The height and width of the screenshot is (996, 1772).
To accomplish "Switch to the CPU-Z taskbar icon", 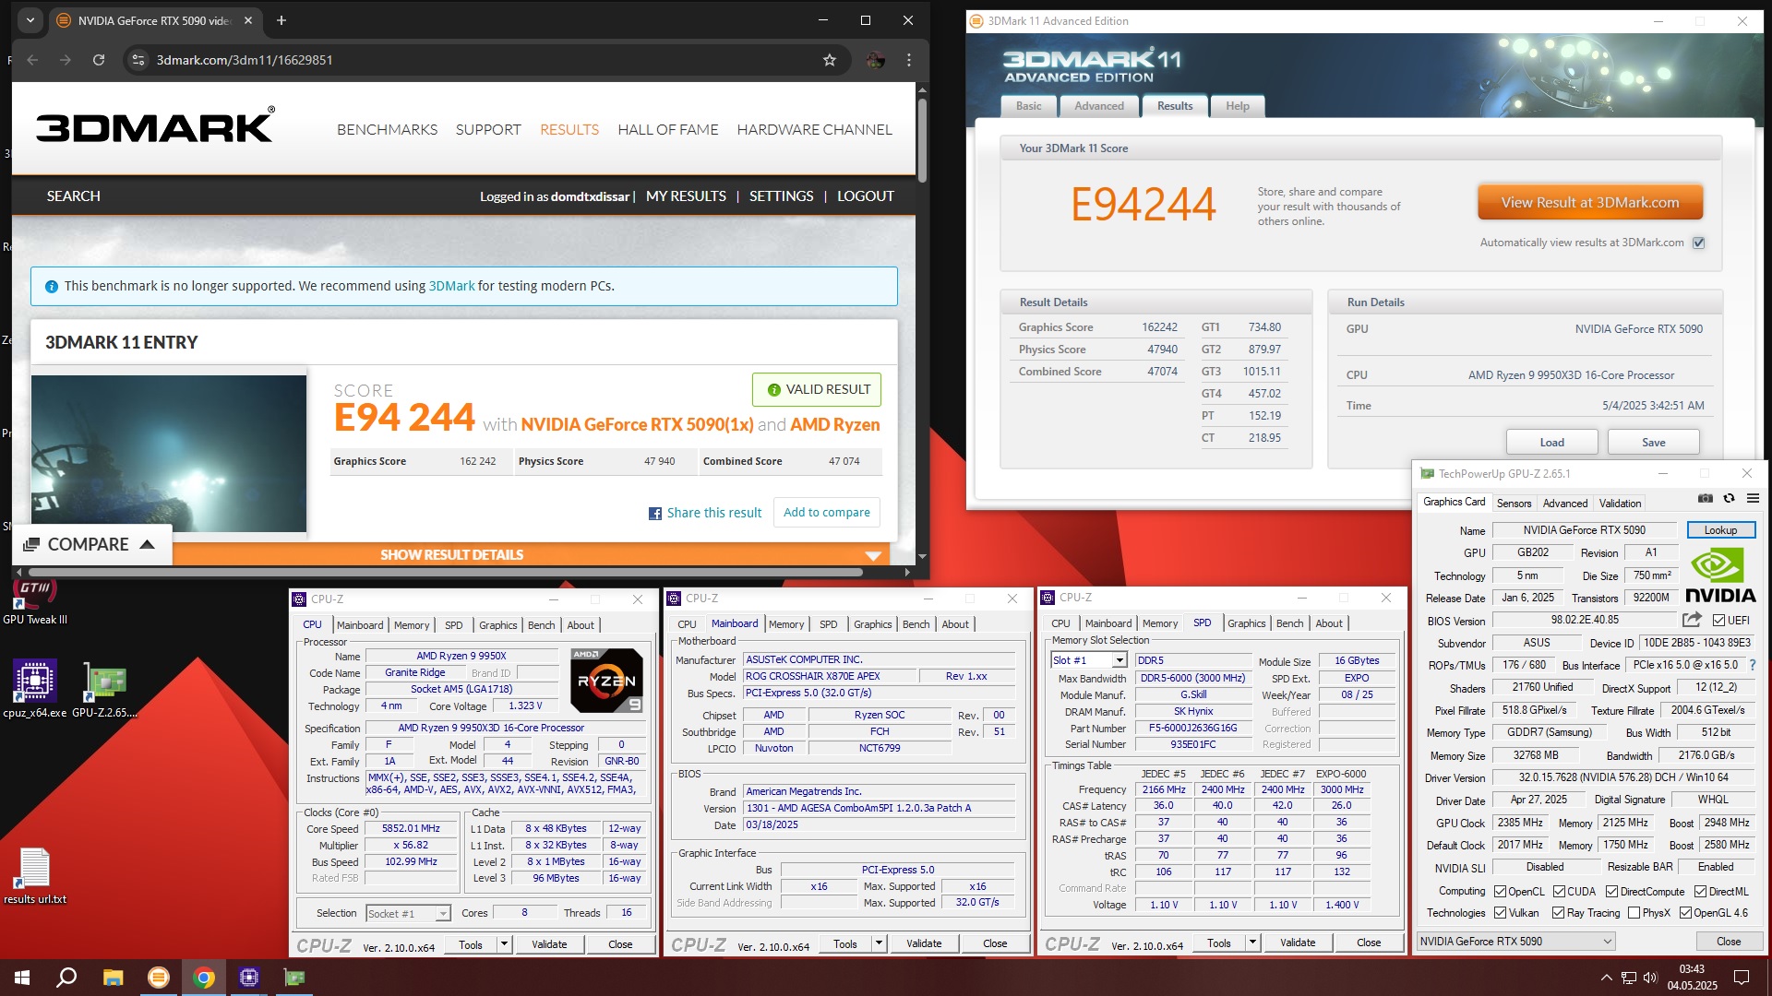I will [249, 978].
